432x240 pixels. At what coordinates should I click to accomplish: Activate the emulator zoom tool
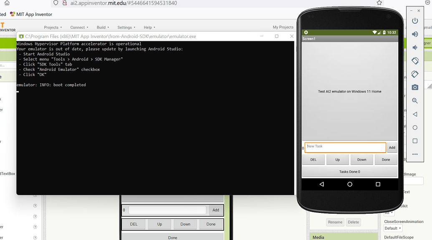pos(415,100)
